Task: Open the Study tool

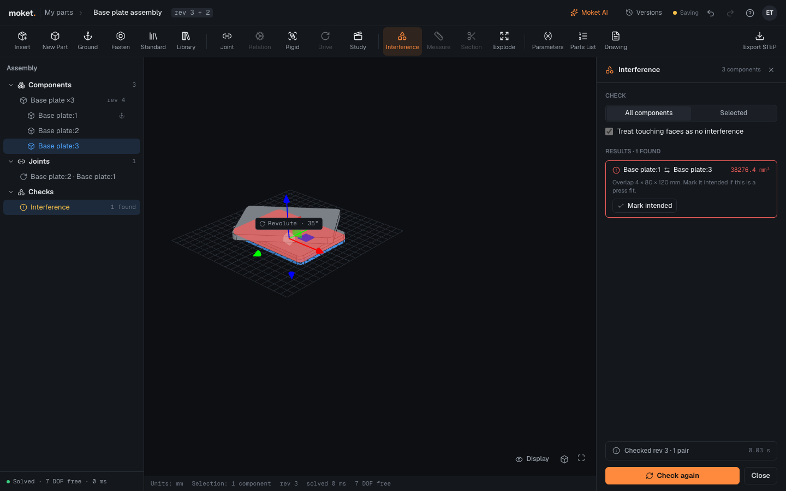Action: (x=358, y=41)
